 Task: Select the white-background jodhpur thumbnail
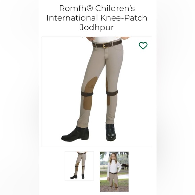(79, 166)
